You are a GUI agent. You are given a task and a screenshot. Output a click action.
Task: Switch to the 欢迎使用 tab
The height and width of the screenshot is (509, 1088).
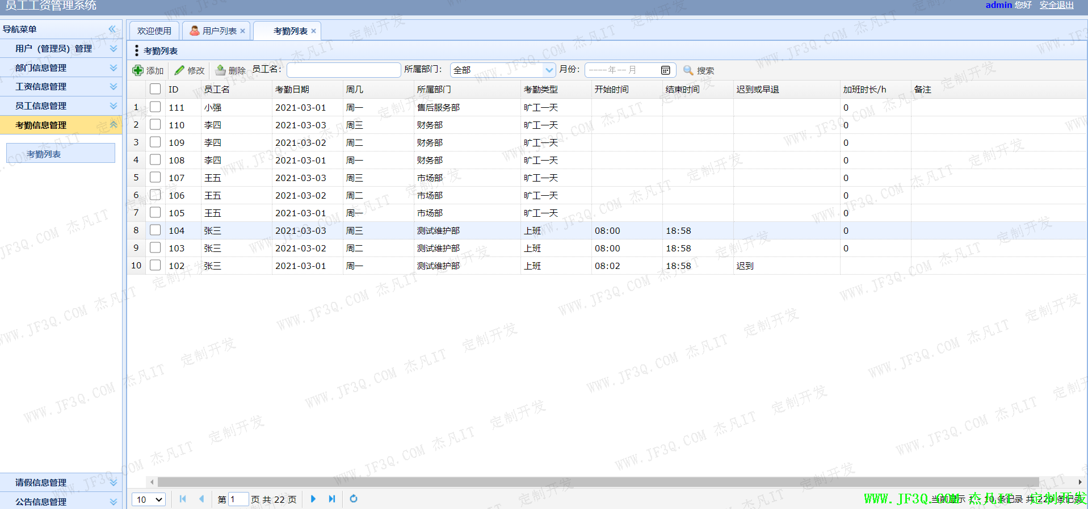click(x=154, y=31)
